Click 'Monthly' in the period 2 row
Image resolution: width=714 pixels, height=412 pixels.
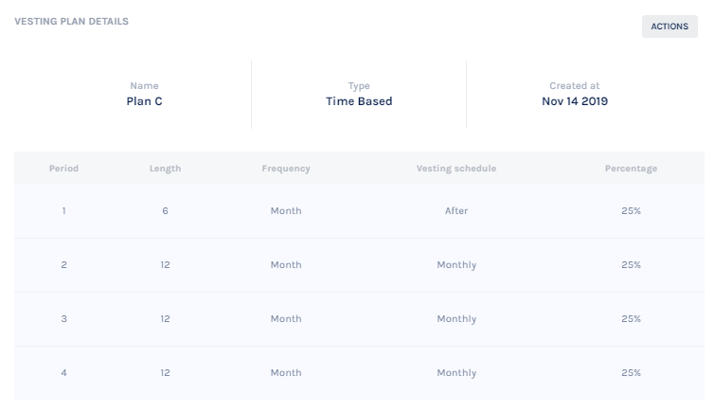click(x=456, y=265)
